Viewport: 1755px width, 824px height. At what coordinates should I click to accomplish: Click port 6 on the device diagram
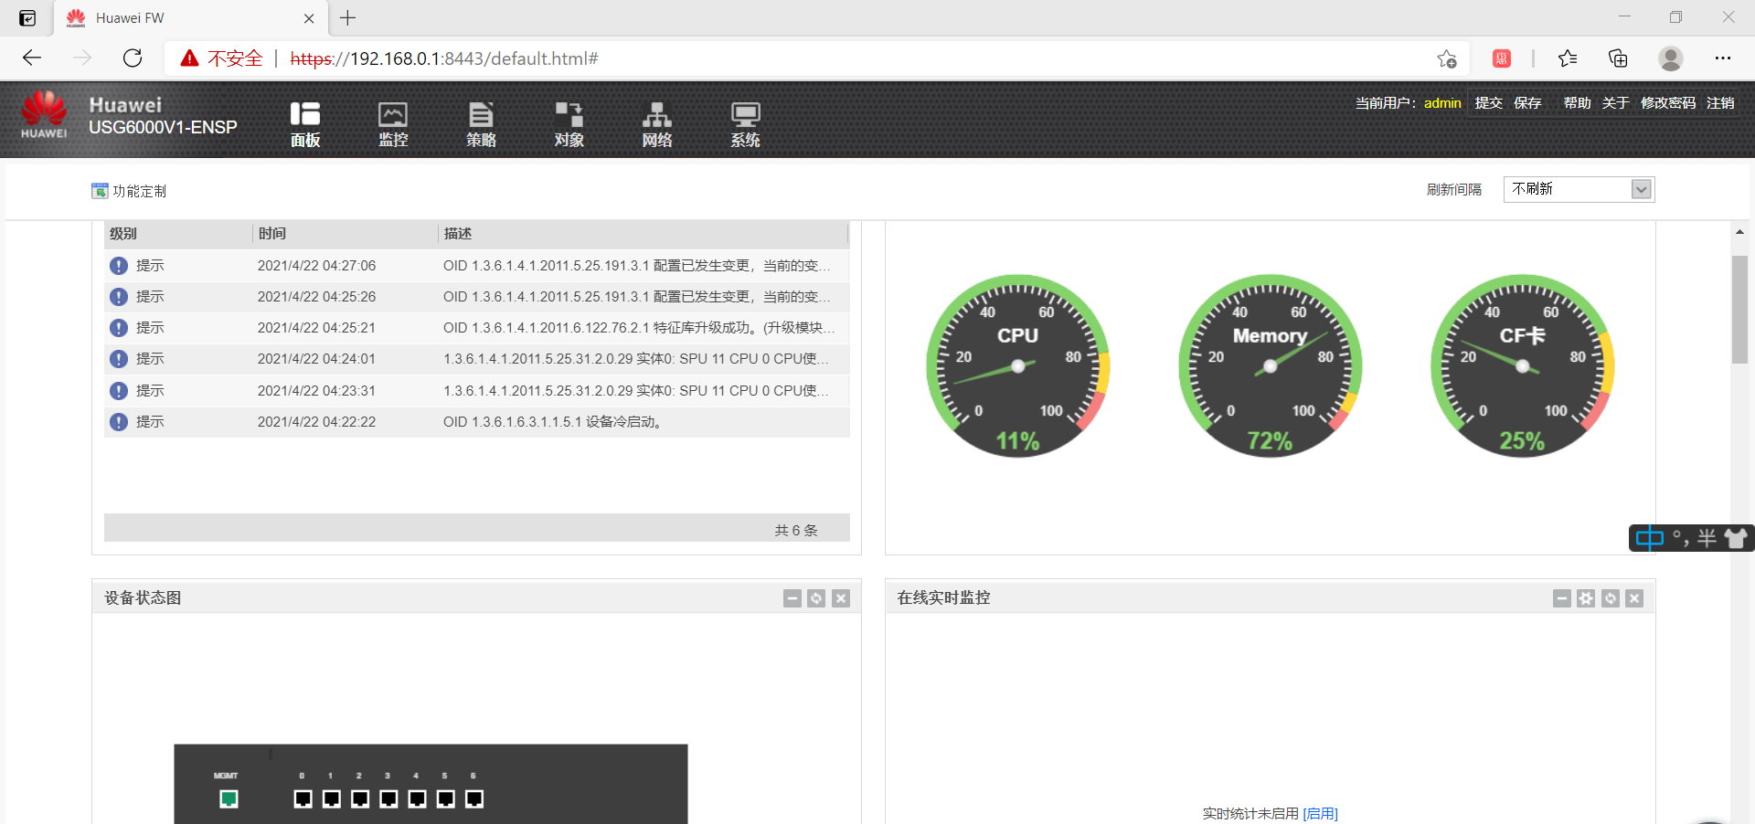473,799
